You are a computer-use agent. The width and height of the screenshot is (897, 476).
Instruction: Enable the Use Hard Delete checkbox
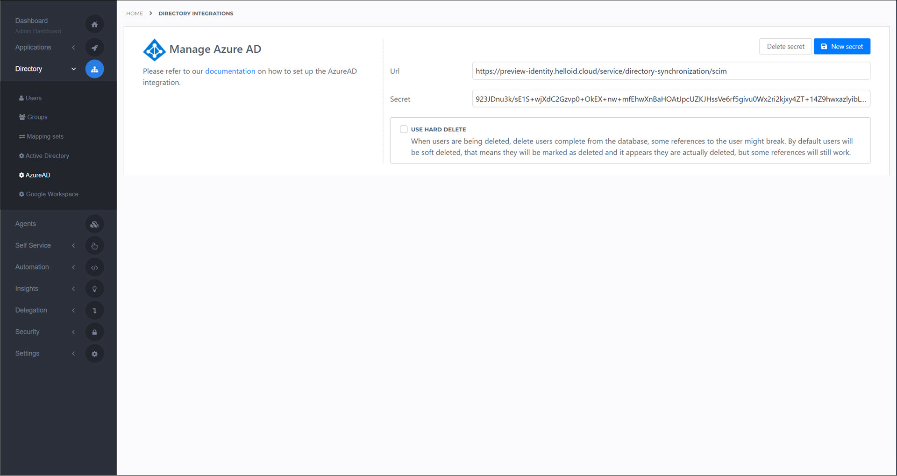pyautogui.click(x=404, y=129)
